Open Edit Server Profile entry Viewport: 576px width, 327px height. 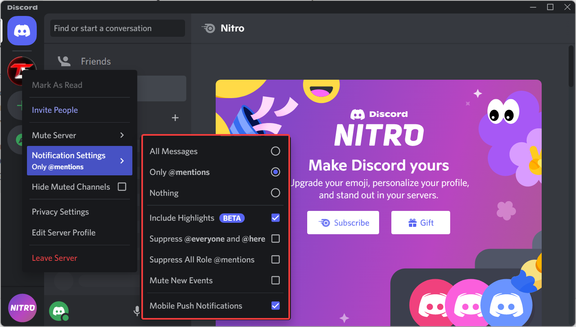click(80, 233)
